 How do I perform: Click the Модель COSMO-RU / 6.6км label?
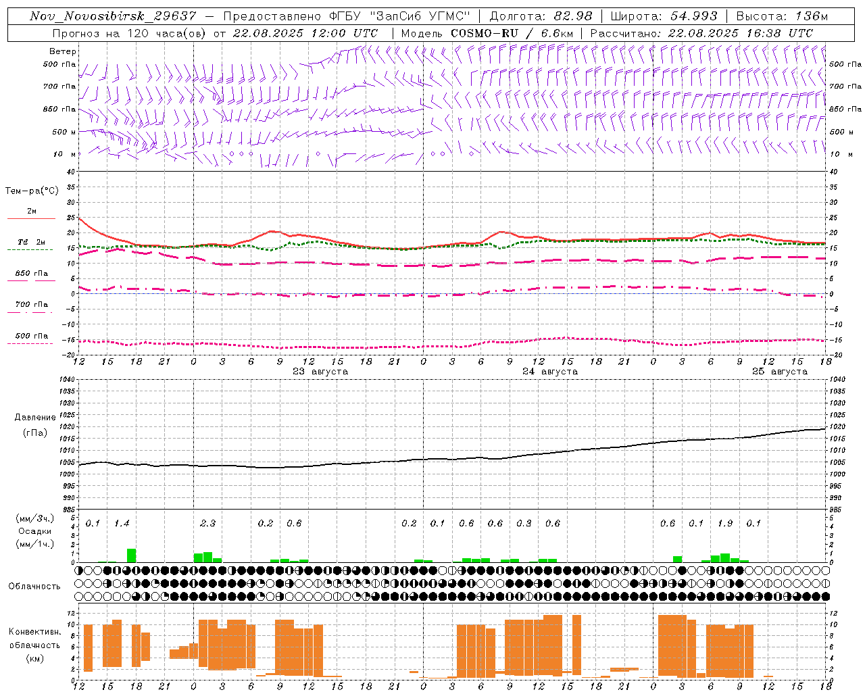[x=487, y=33]
